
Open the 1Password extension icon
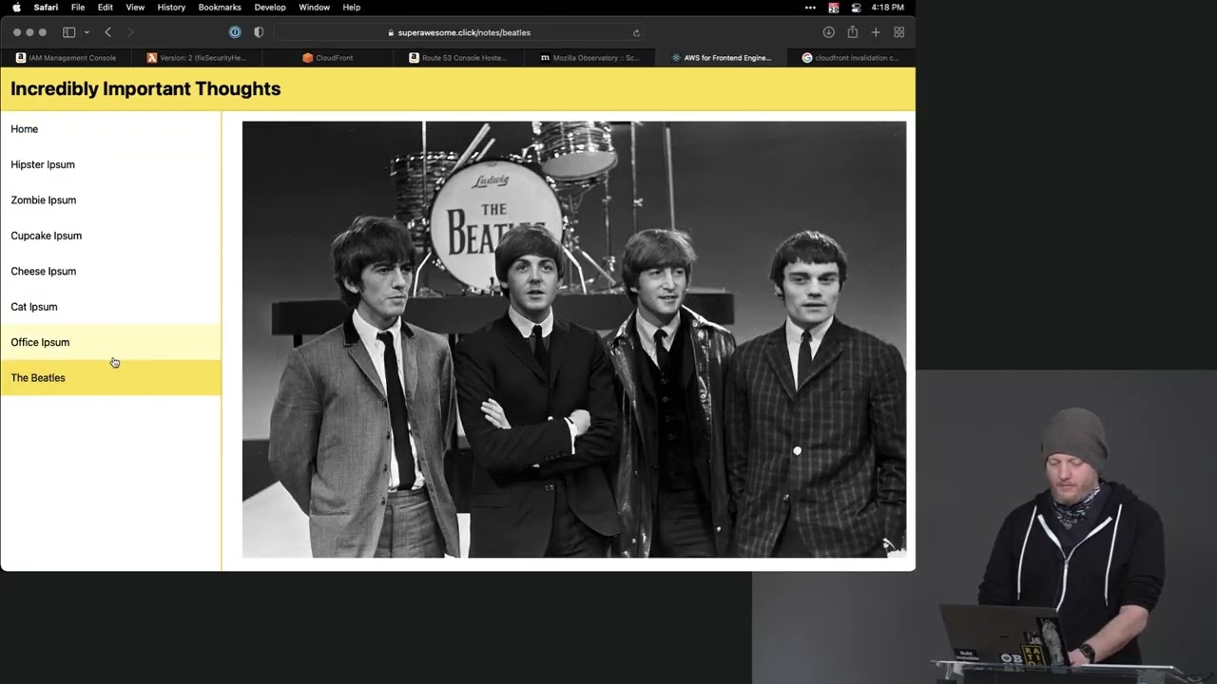(235, 32)
